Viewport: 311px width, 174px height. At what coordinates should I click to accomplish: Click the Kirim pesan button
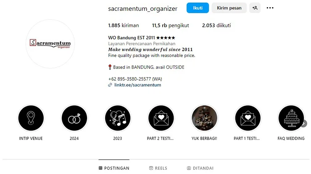click(229, 8)
